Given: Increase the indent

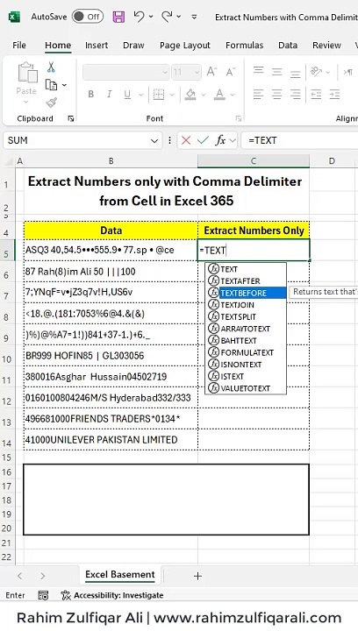Looking at the screenshot, I should [334, 94].
